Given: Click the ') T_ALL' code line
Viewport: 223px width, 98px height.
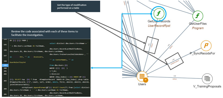Looking at the screenshot, I should [53, 71].
